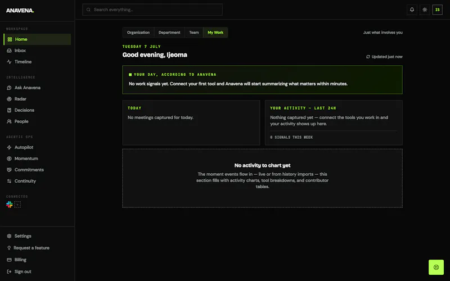Screen dimensions: 450x281
Task: Click the Autopilot lightning icon
Action: point(9,147)
